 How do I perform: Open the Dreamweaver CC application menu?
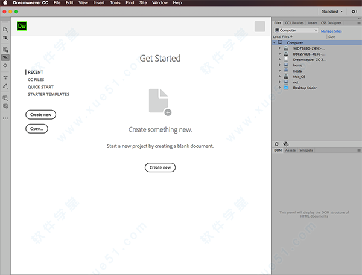31,3
